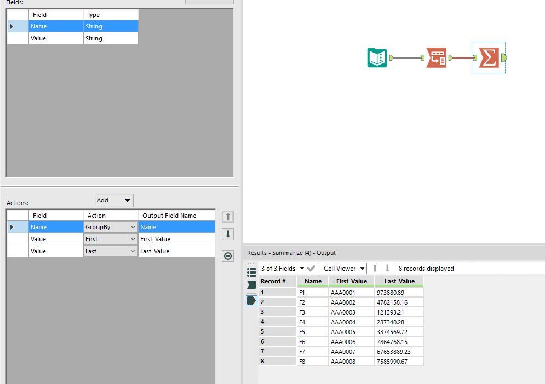
Task: Click the 8 records displayed status text
Action: [x=426, y=269]
